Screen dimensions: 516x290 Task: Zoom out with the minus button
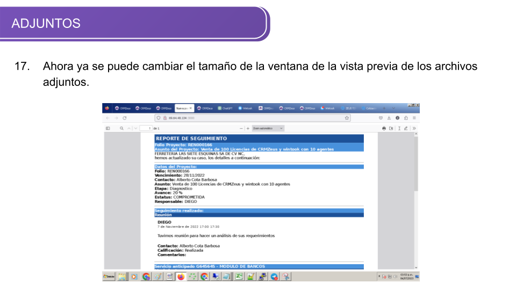(241, 128)
